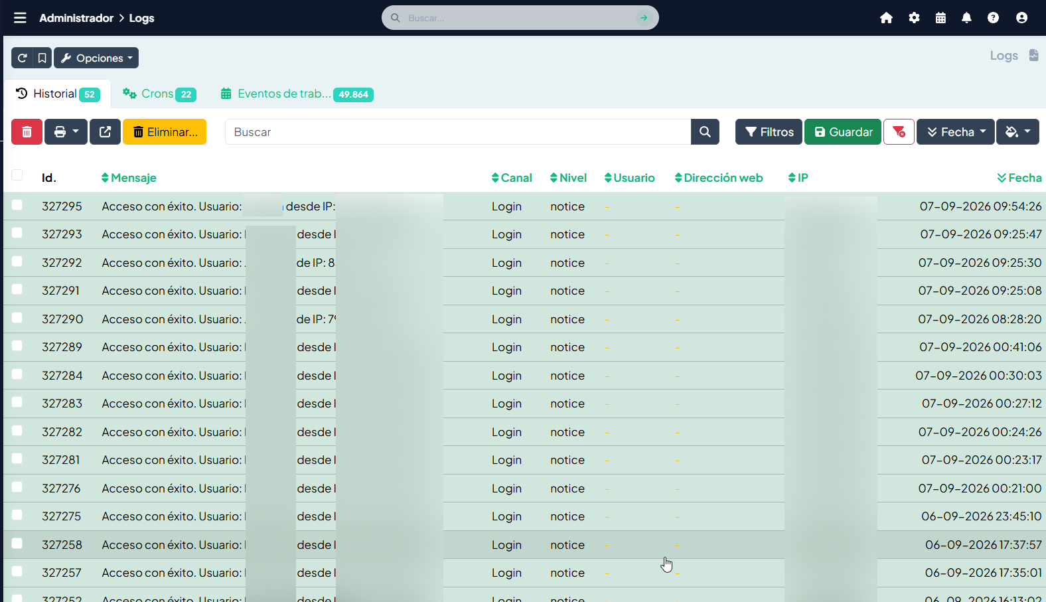Click the Logs document icon at top right
The image size is (1046, 602).
[x=1033, y=55]
